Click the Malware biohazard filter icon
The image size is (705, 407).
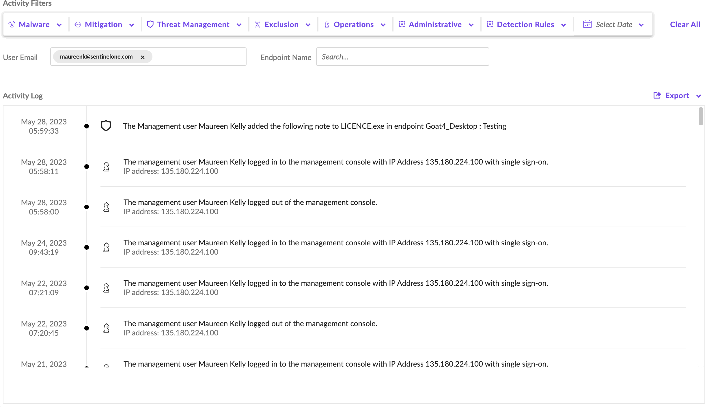pyautogui.click(x=12, y=25)
